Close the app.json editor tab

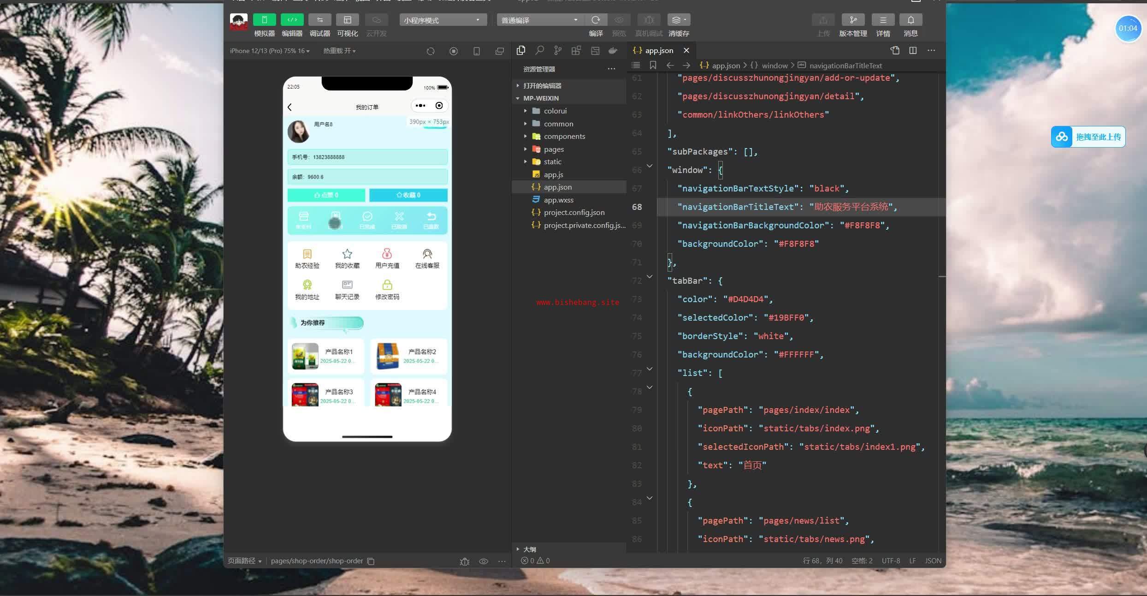coord(686,50)
